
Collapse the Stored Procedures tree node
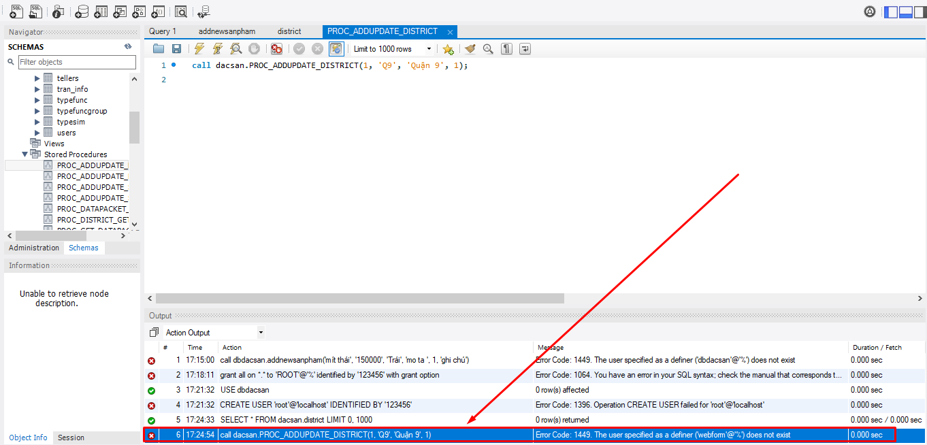[x=25, y=154]
